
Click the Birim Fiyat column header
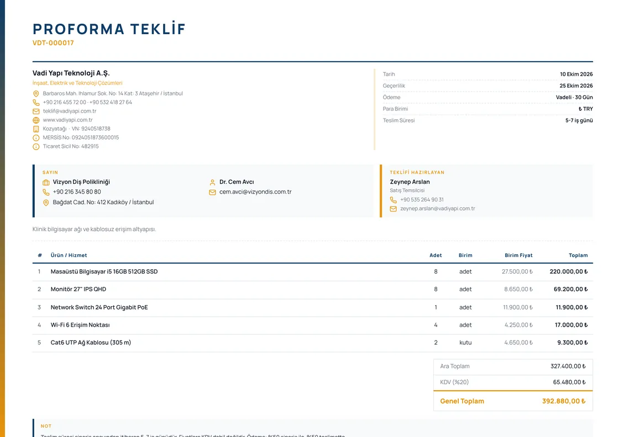(518, 255)
